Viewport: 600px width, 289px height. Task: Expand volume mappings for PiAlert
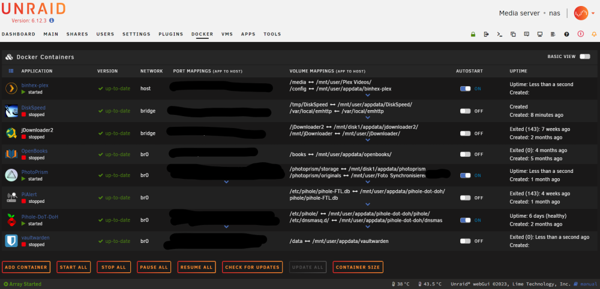368,205
